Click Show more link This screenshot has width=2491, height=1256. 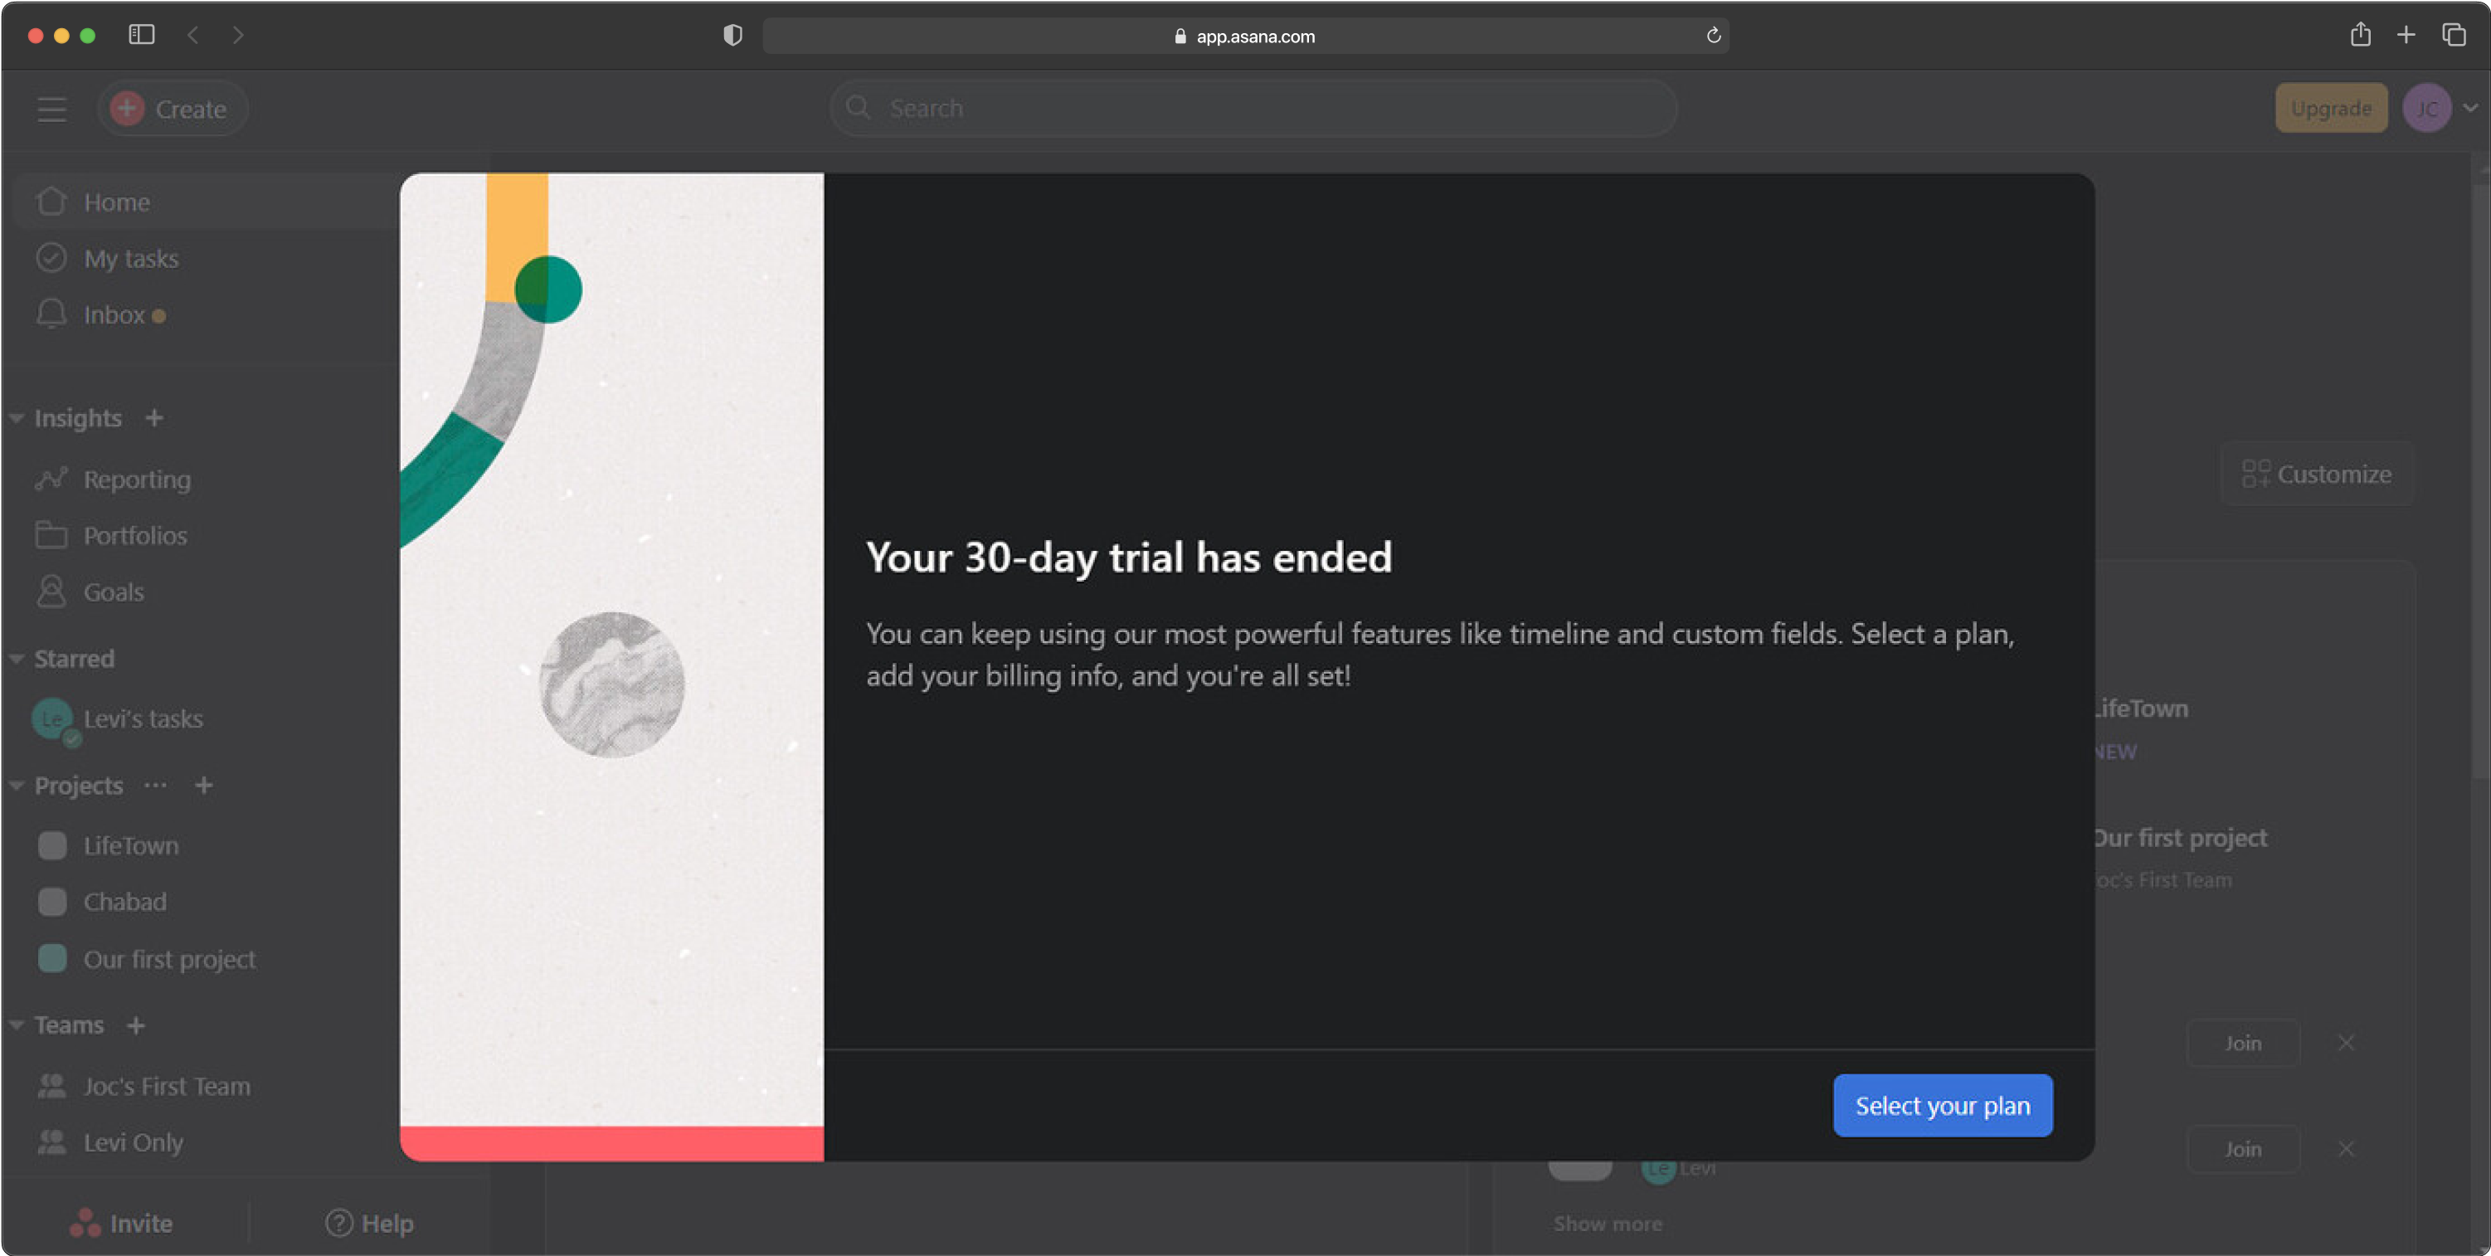[x=1607, y=1223]
